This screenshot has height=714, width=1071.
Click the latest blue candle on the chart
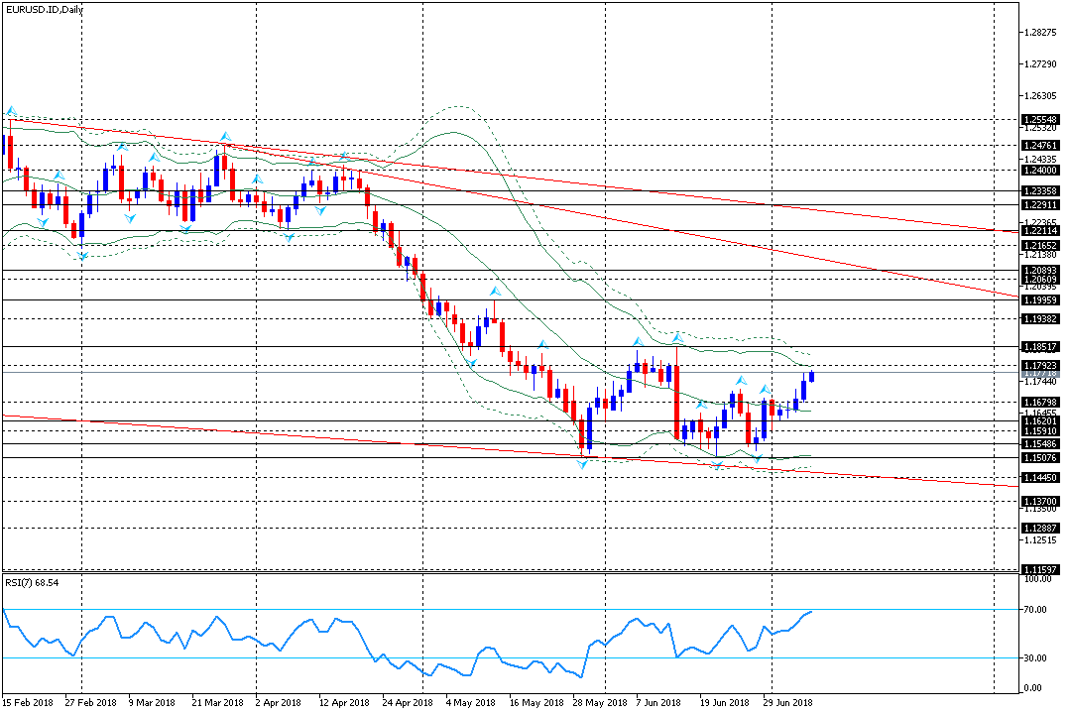[x=811, y=376]
